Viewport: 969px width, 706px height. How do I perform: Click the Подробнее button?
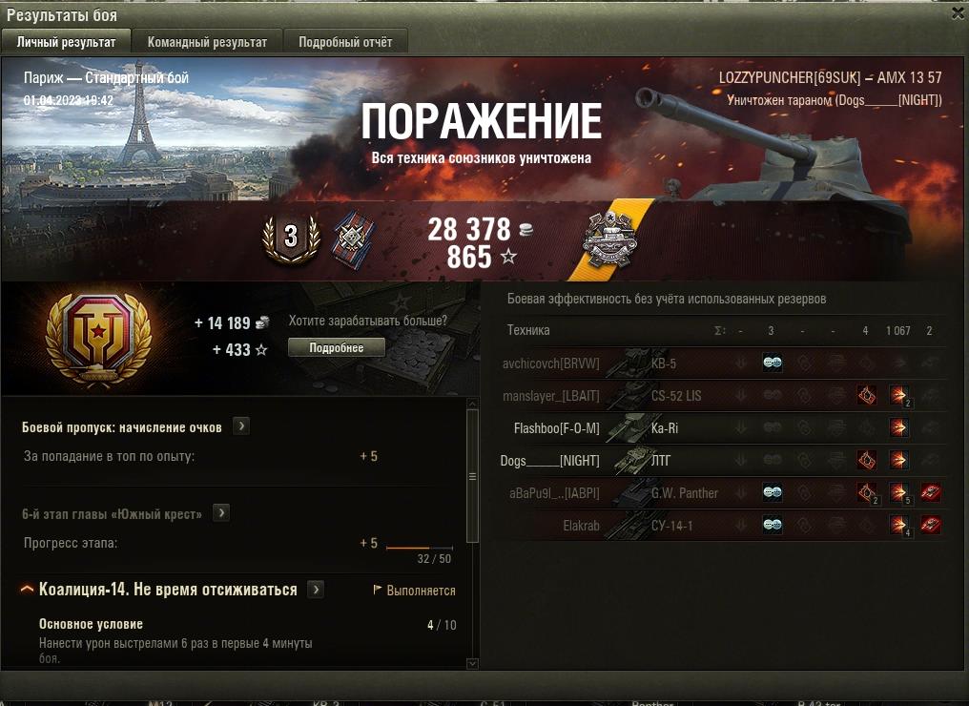[x=336, y=347]
